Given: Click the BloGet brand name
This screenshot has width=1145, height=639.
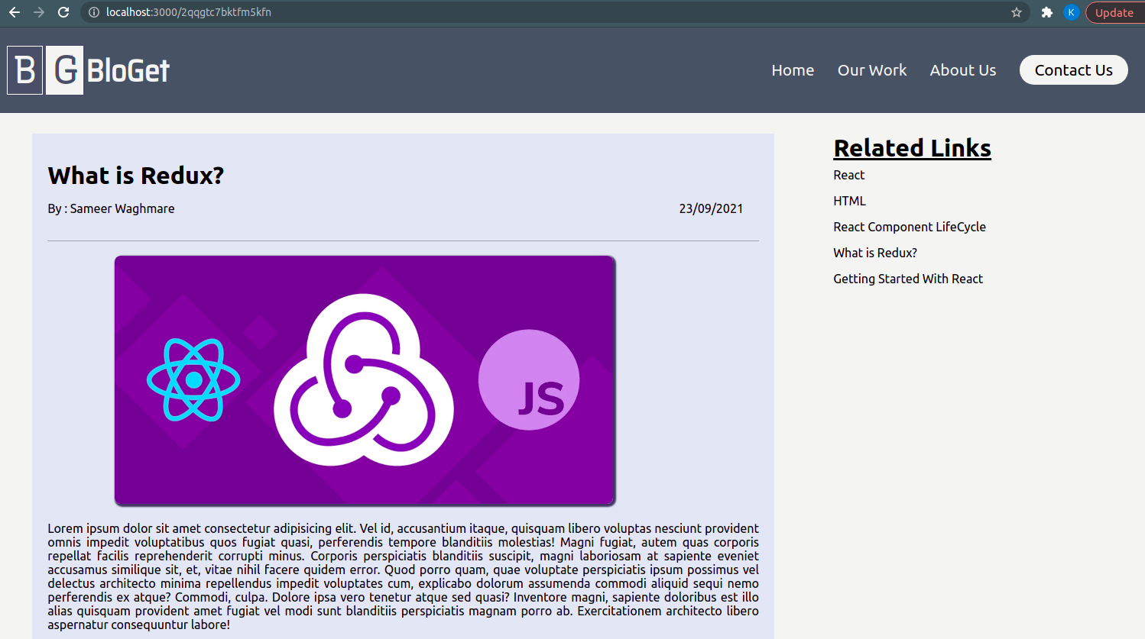Looking at the screenshot, I should (128, 71).
